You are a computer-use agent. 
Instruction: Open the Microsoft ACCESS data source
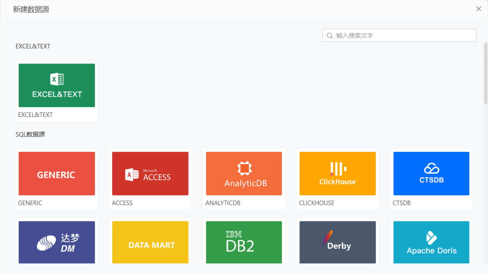150,174
